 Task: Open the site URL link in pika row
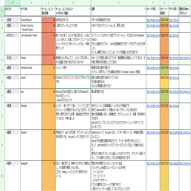(174, 92)
